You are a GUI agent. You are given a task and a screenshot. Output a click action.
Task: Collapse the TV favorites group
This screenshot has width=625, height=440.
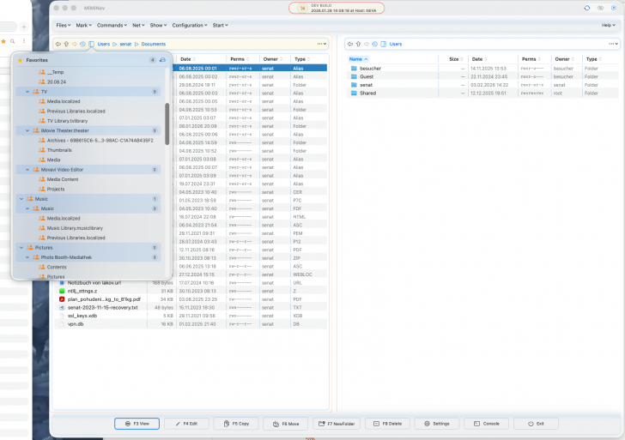(x=27, y=92)
